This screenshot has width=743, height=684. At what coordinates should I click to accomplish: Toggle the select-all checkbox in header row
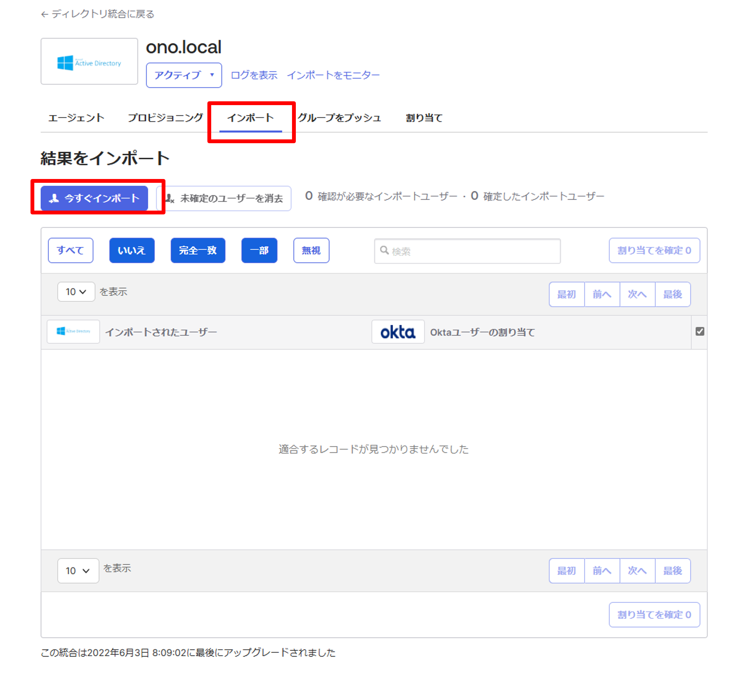click(x=700, y=331)
